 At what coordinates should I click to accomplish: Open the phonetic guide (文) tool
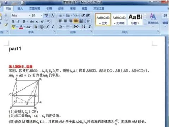click(x=46, y=16)
